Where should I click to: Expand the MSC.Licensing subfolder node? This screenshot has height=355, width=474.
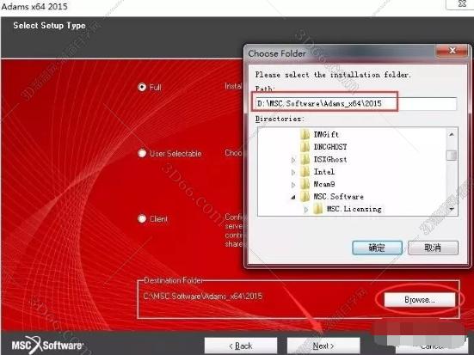coord(306,210)
